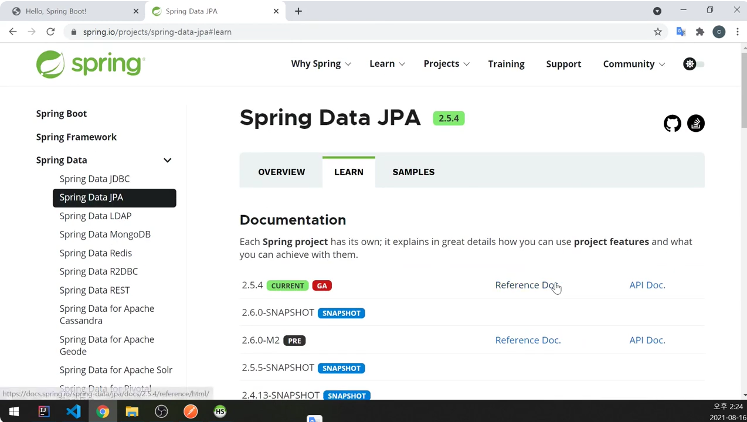Select Spring Data REST in the sidebar
The height and width of the screenshot is (422, 747).
94,290
